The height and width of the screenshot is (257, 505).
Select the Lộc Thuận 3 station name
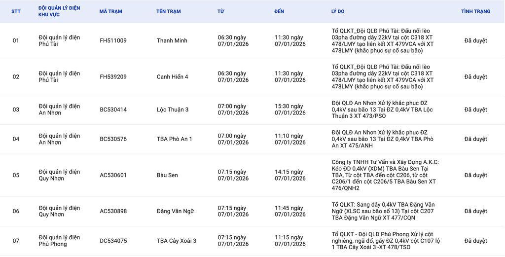pos(172,110)
